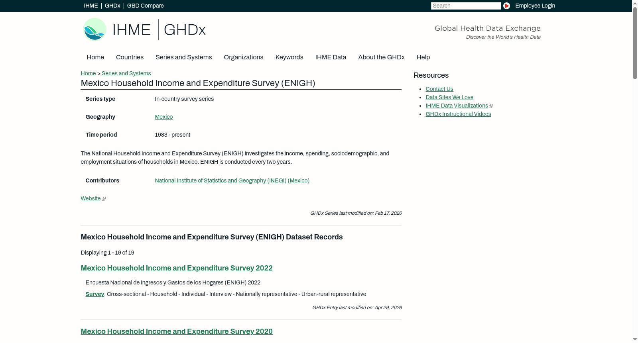Click the scrollbar down arrow
This screenshot has width=638, height=343.
pyautogui.click(x=635, y=340)
